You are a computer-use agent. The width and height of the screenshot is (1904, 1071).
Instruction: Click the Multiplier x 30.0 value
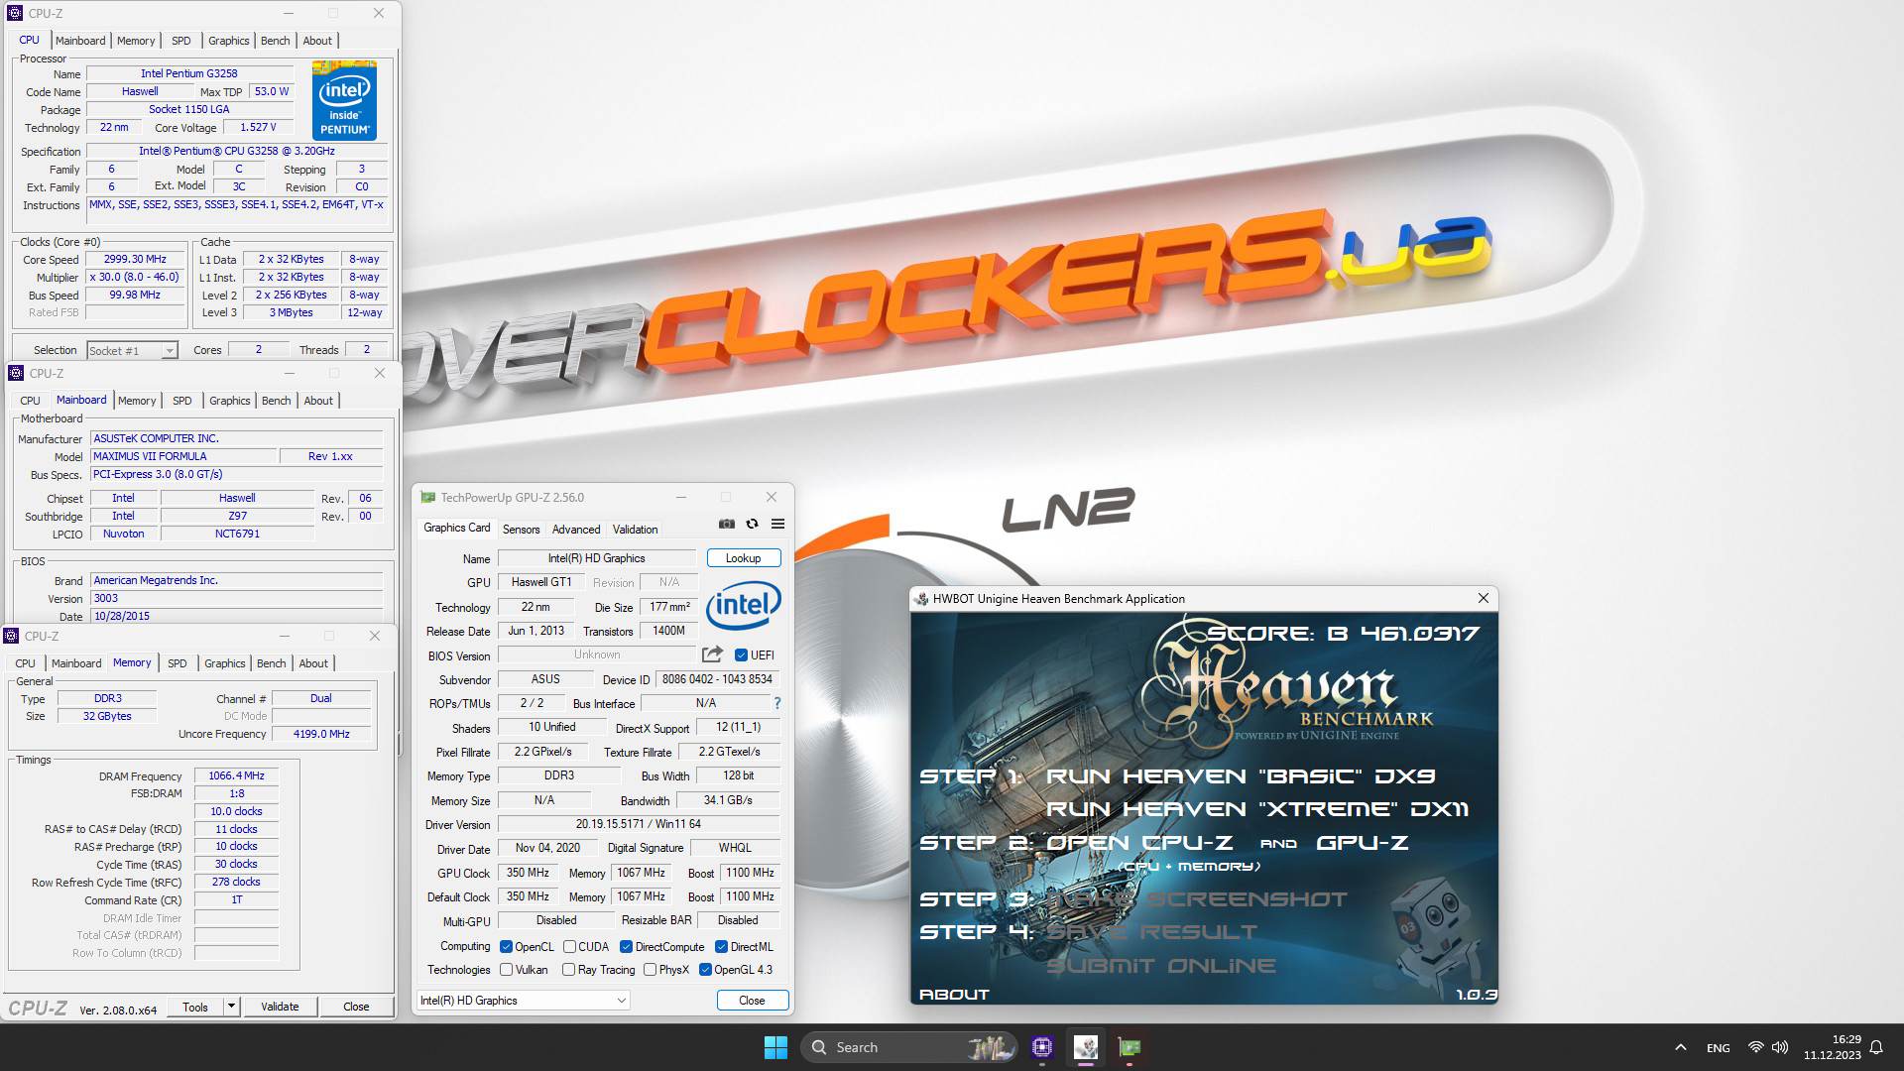pos(135,277)
